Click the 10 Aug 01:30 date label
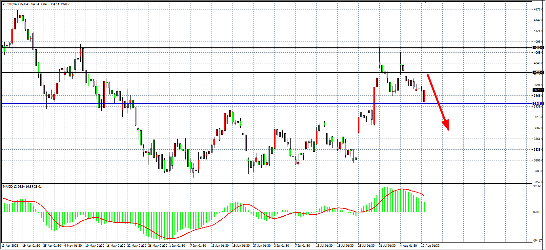 430,246
